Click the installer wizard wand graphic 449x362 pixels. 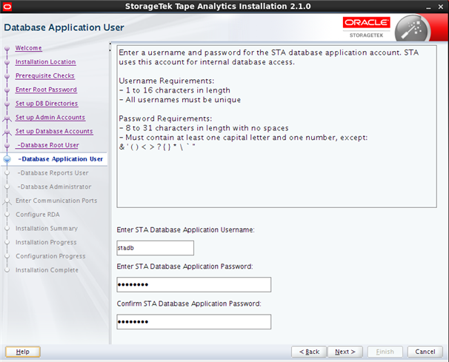click(413, 30)
